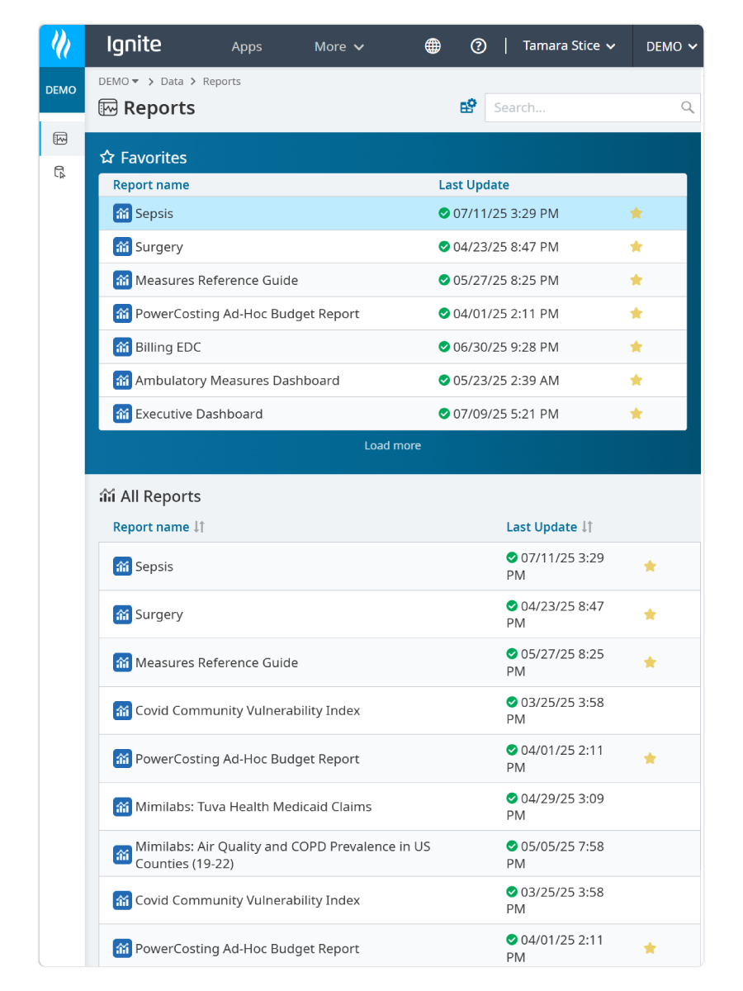Click the 06/30/25 9:28 PM timestamp

(505, 347)
